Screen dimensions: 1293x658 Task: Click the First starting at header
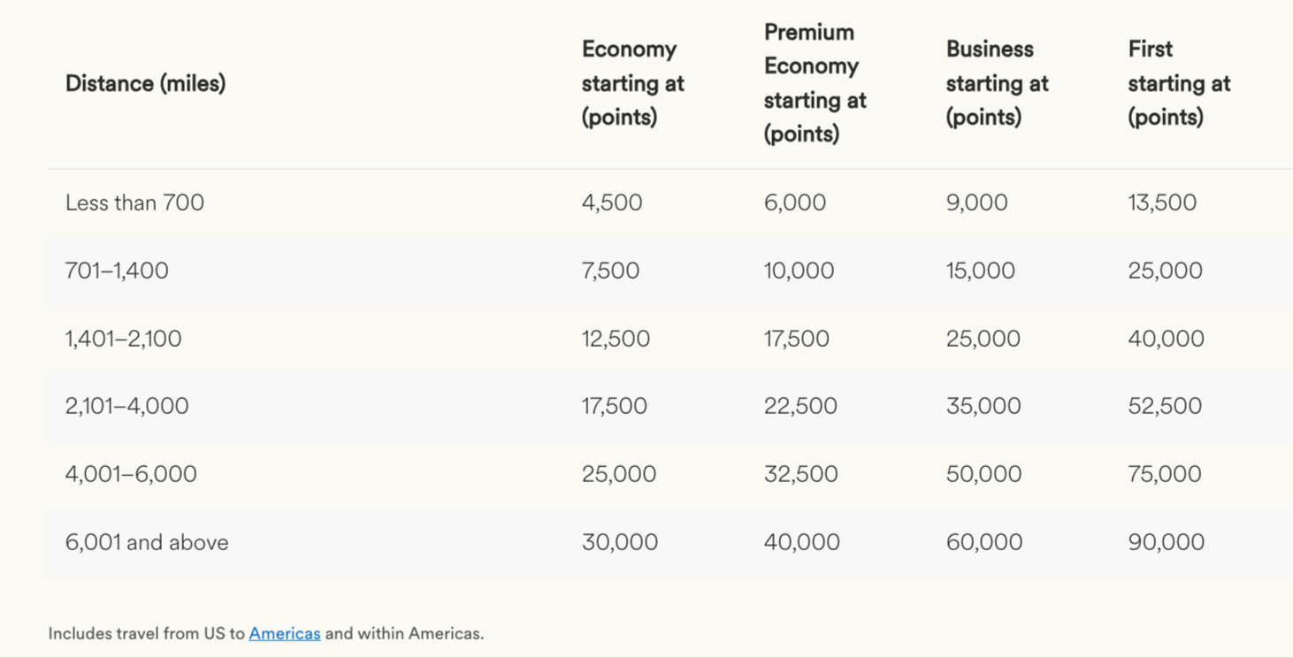[1179, 83]
